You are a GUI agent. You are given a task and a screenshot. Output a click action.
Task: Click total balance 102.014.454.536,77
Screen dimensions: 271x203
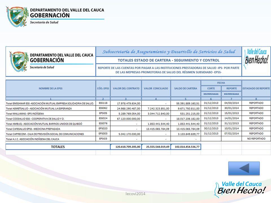coord(186,147)
